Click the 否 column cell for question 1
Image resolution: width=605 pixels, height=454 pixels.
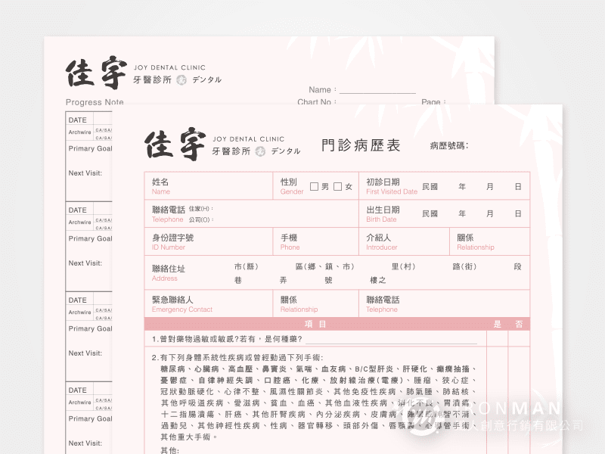pos(519,338)
